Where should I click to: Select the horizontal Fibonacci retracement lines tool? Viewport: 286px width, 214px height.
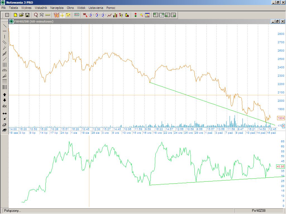(x=4, y=81)
